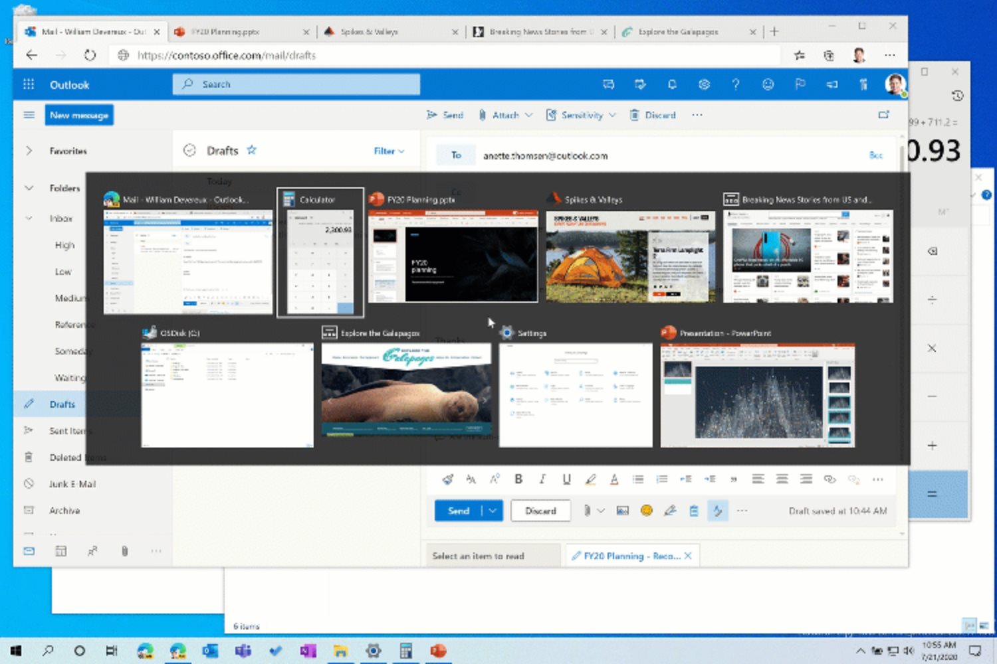997x664 pixels.
Task: Toggle bold formatting in message editor
Action: pos(518,479)
